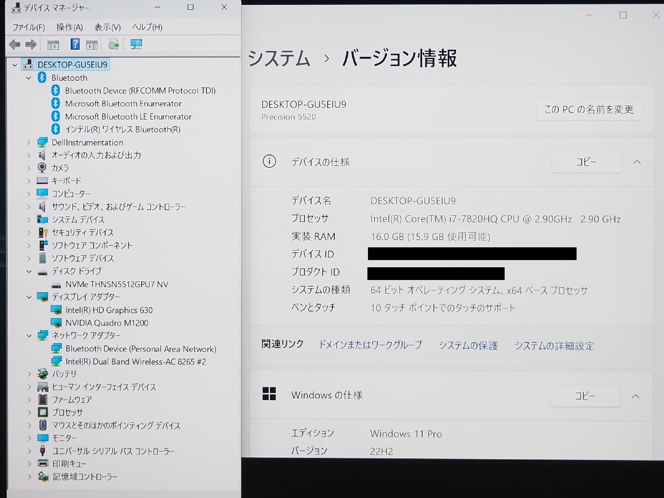The width and height of the screenshot is (664, 498).
Task: Click the Windows logo beside Windows の仕様
Action: tap(269, 394)
